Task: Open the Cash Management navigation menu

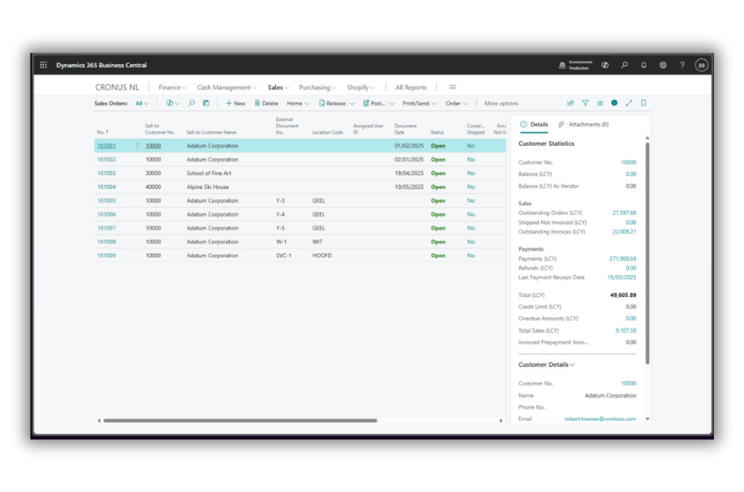Action: point(226,88)
